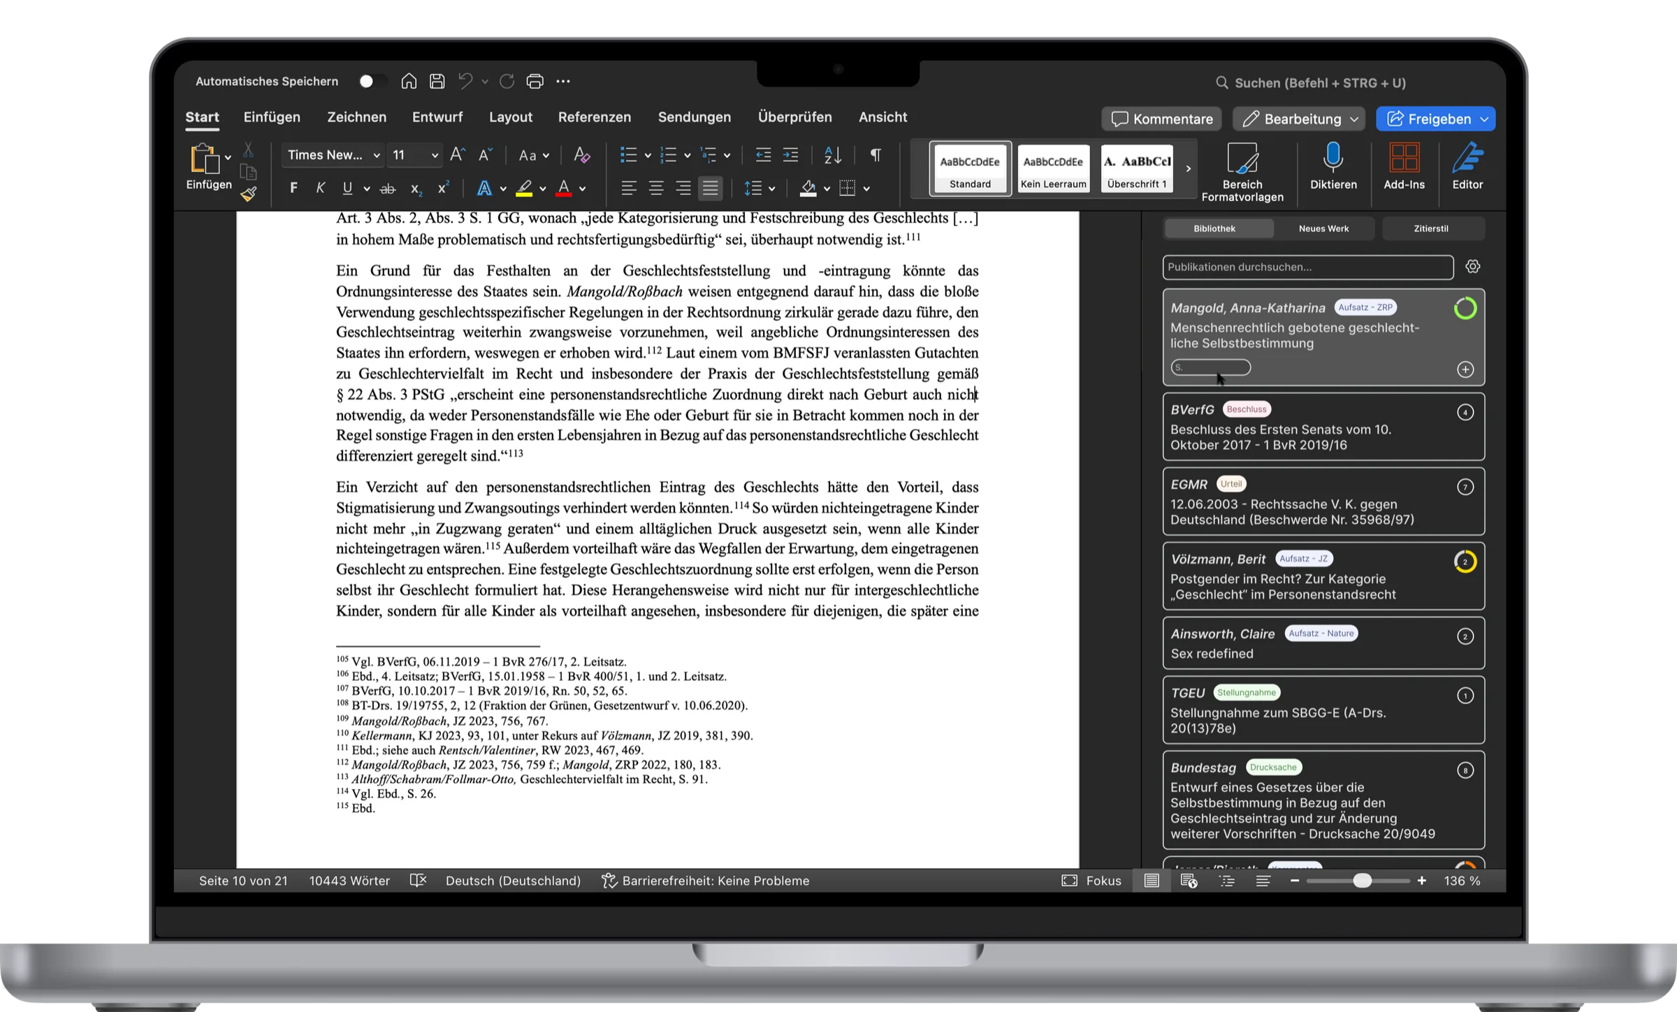Show paragraph marks with pilcrow icon
Image resolution: width=1677 pixels, height=1012 pixels.
click(876, 155)
